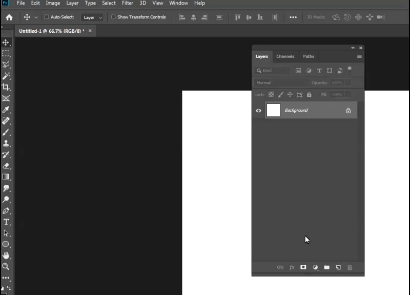Add a layer mask from the Layers panel
The width and height of the screenshot is (410, 295).
303,267
